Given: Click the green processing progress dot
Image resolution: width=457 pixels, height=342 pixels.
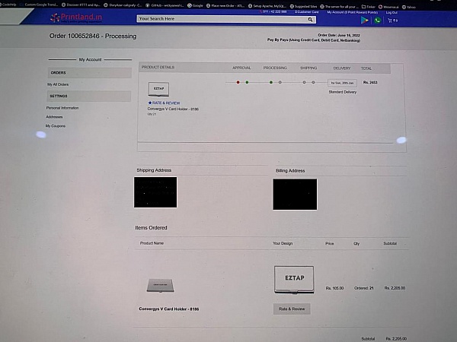Looking at the screenshot, I should [271, 82].
